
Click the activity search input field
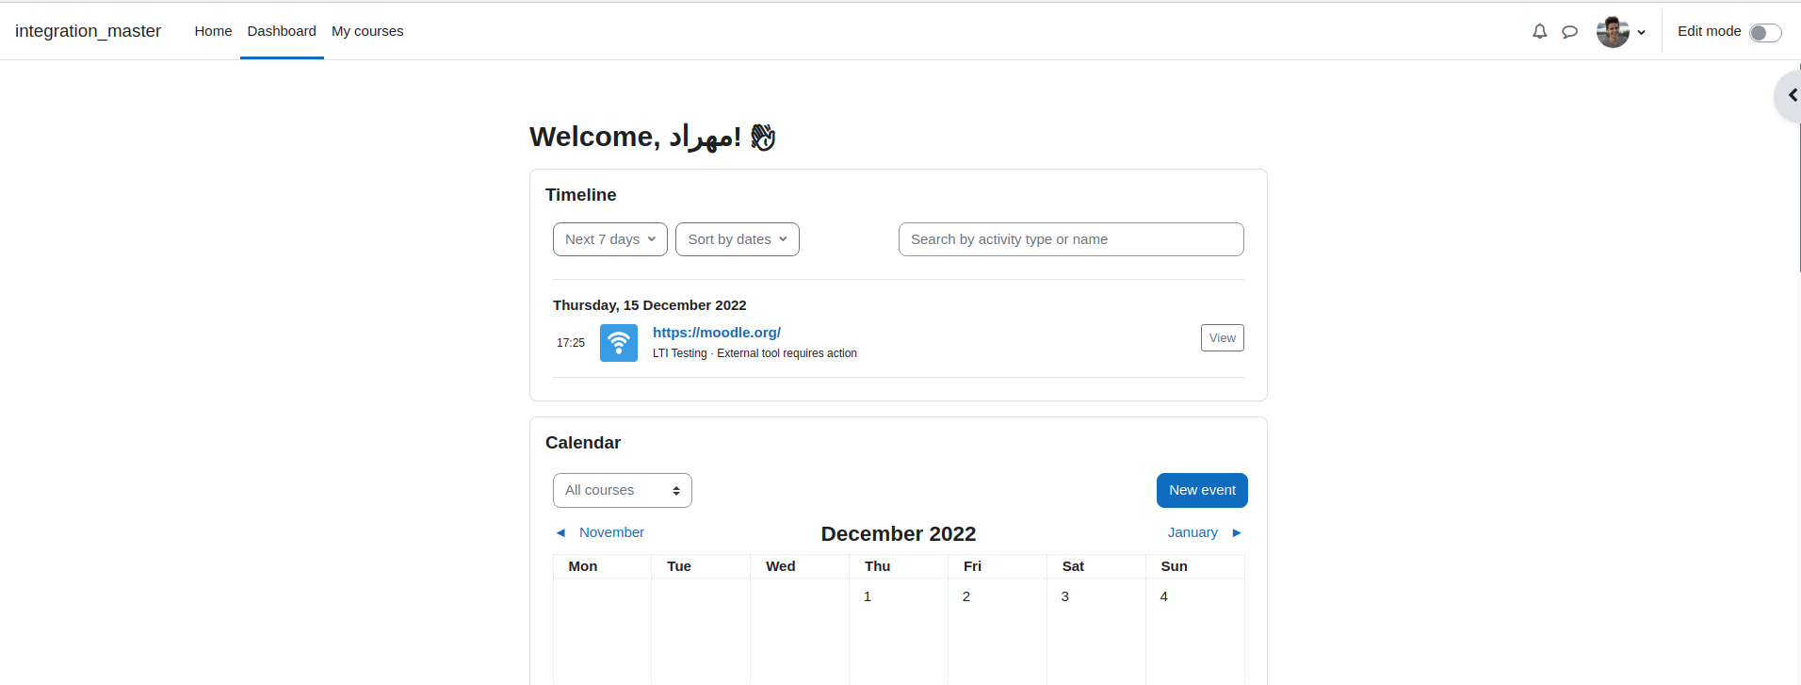click(1071, 239)
